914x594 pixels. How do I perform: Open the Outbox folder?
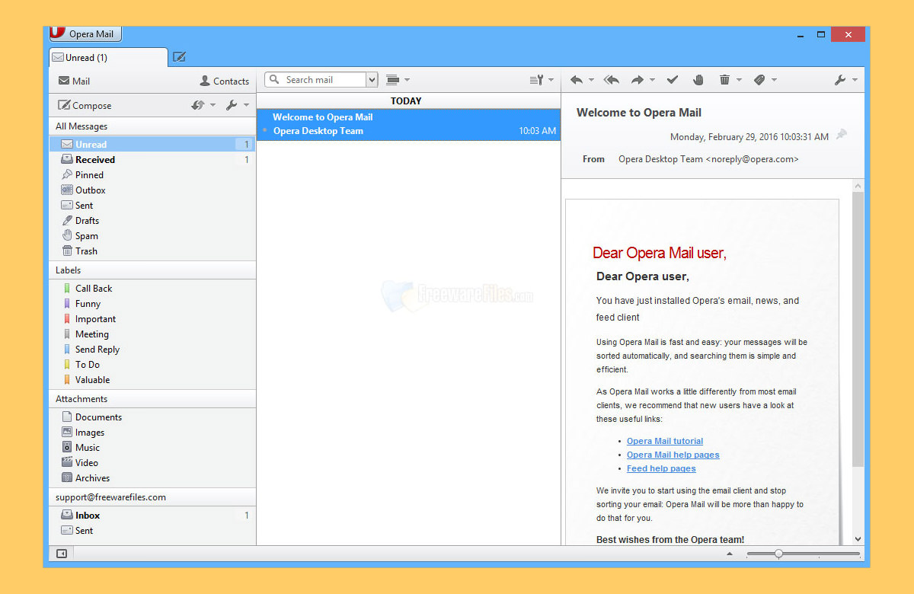[x=152, y=190]
